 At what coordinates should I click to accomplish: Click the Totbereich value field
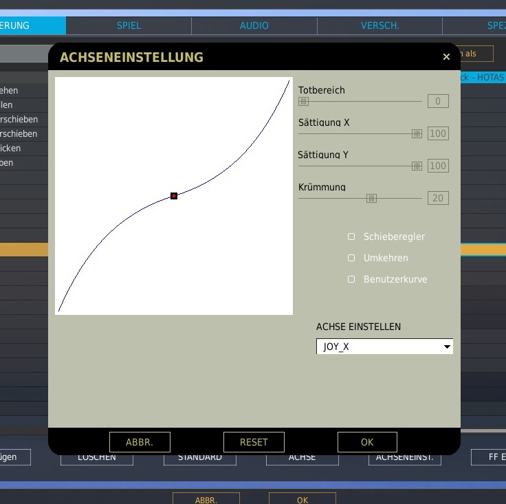coord(438,102)
